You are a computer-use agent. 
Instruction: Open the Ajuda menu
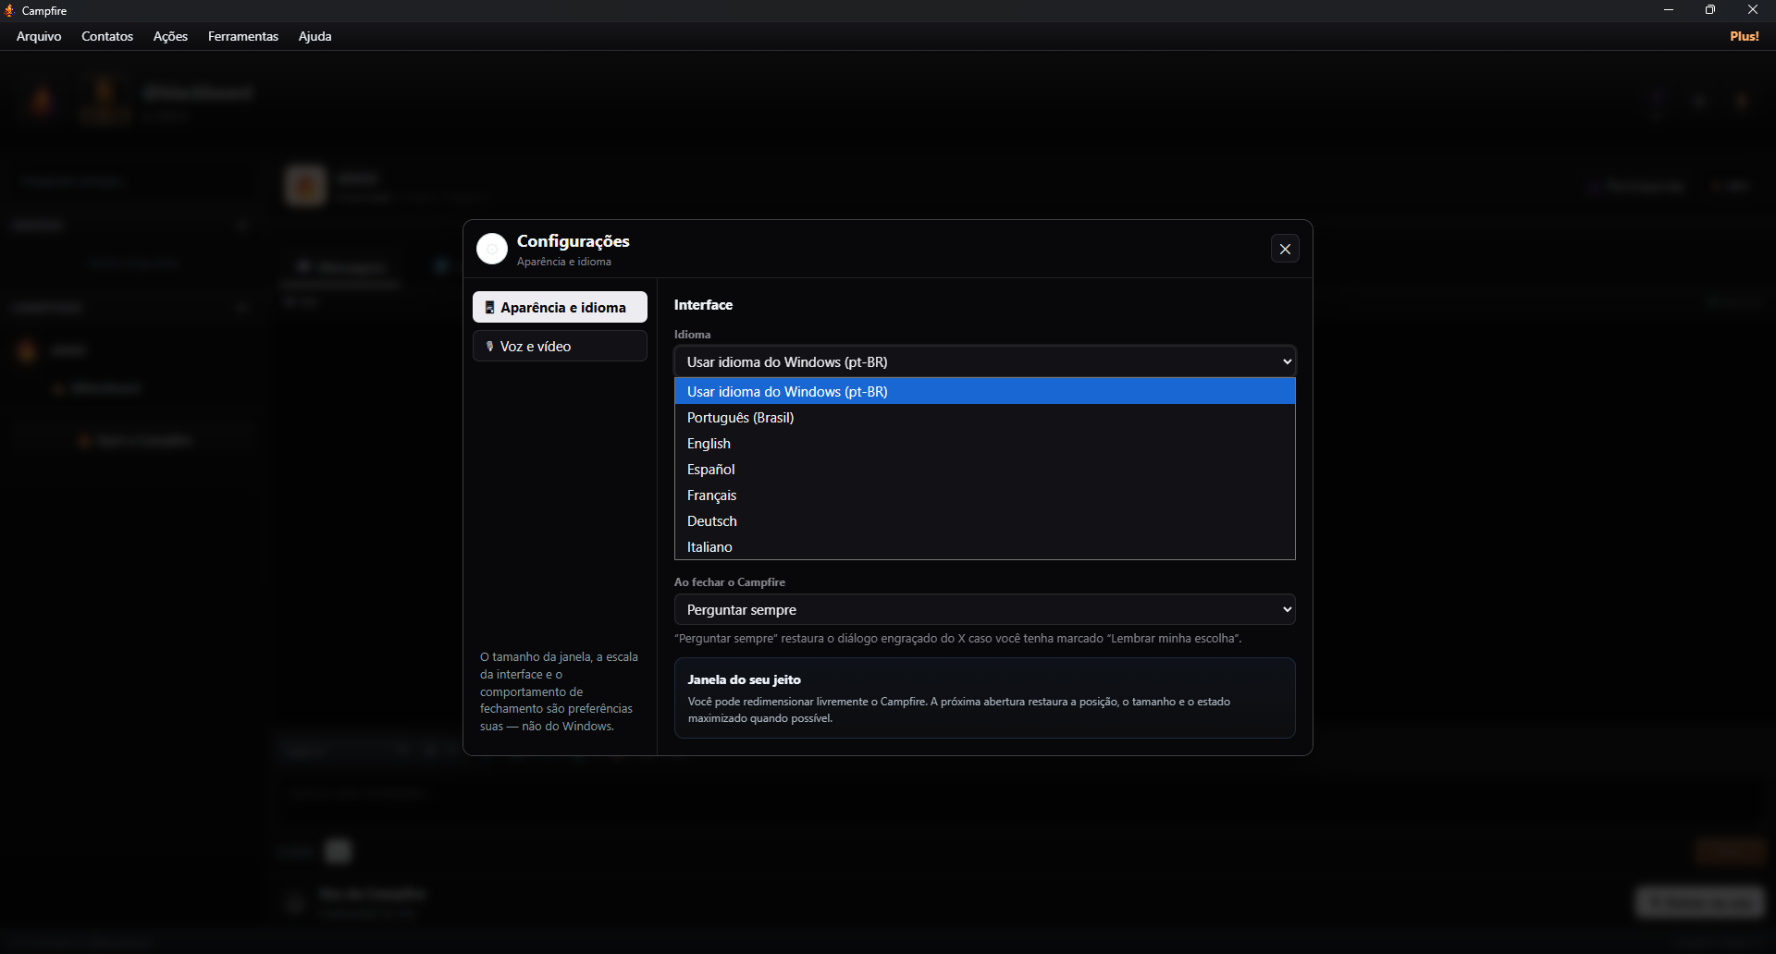pyautogui.click(x=314, y=36)
